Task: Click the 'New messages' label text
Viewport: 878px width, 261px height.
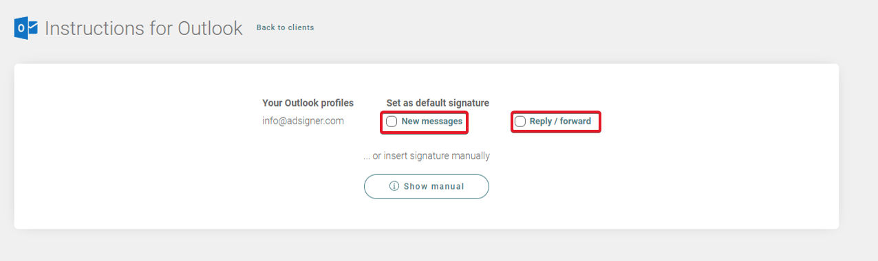Action: pyautogui.click(x=432, y=122)
